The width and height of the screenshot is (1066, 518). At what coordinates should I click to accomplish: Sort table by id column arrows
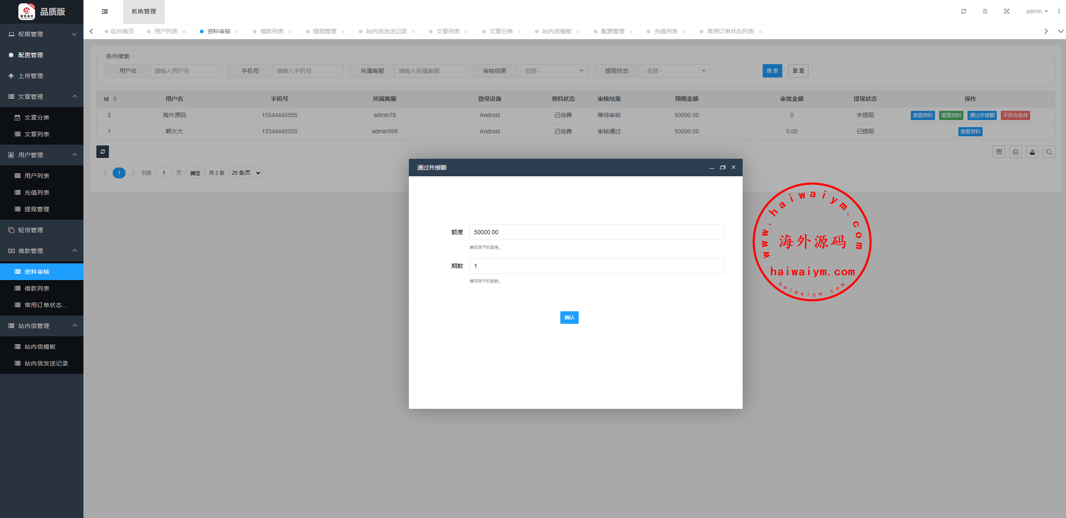tap(115, 99)
